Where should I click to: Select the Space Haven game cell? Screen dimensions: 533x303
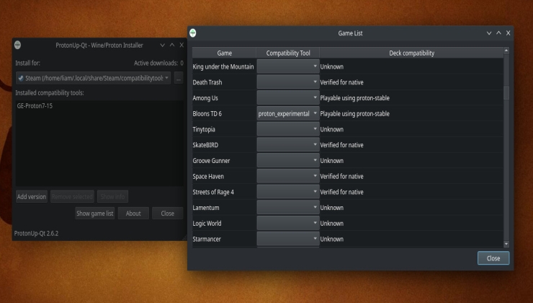tap(224, 176)
